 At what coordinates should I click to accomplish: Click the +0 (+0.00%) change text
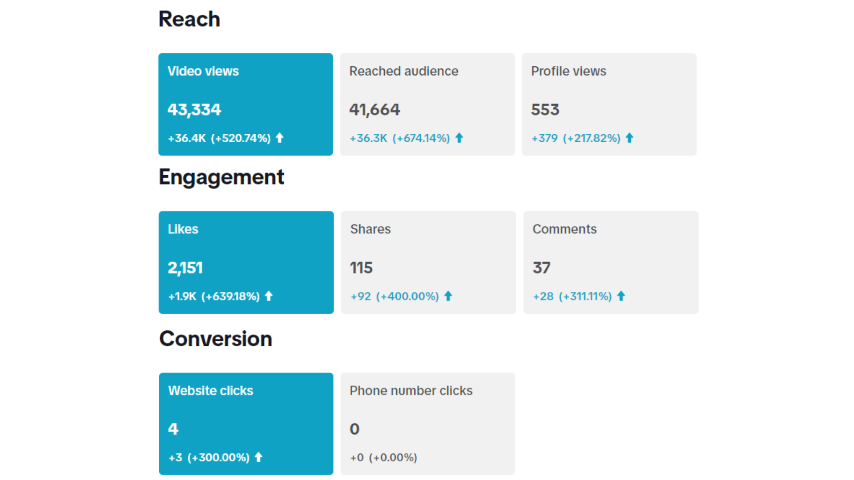tap(383, 457)
